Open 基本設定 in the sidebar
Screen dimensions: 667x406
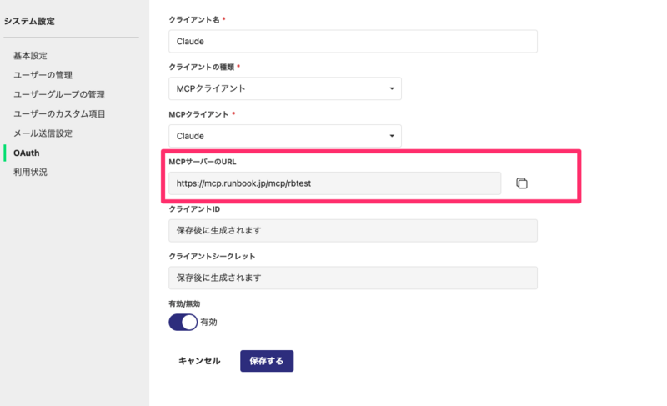(30, 56)
